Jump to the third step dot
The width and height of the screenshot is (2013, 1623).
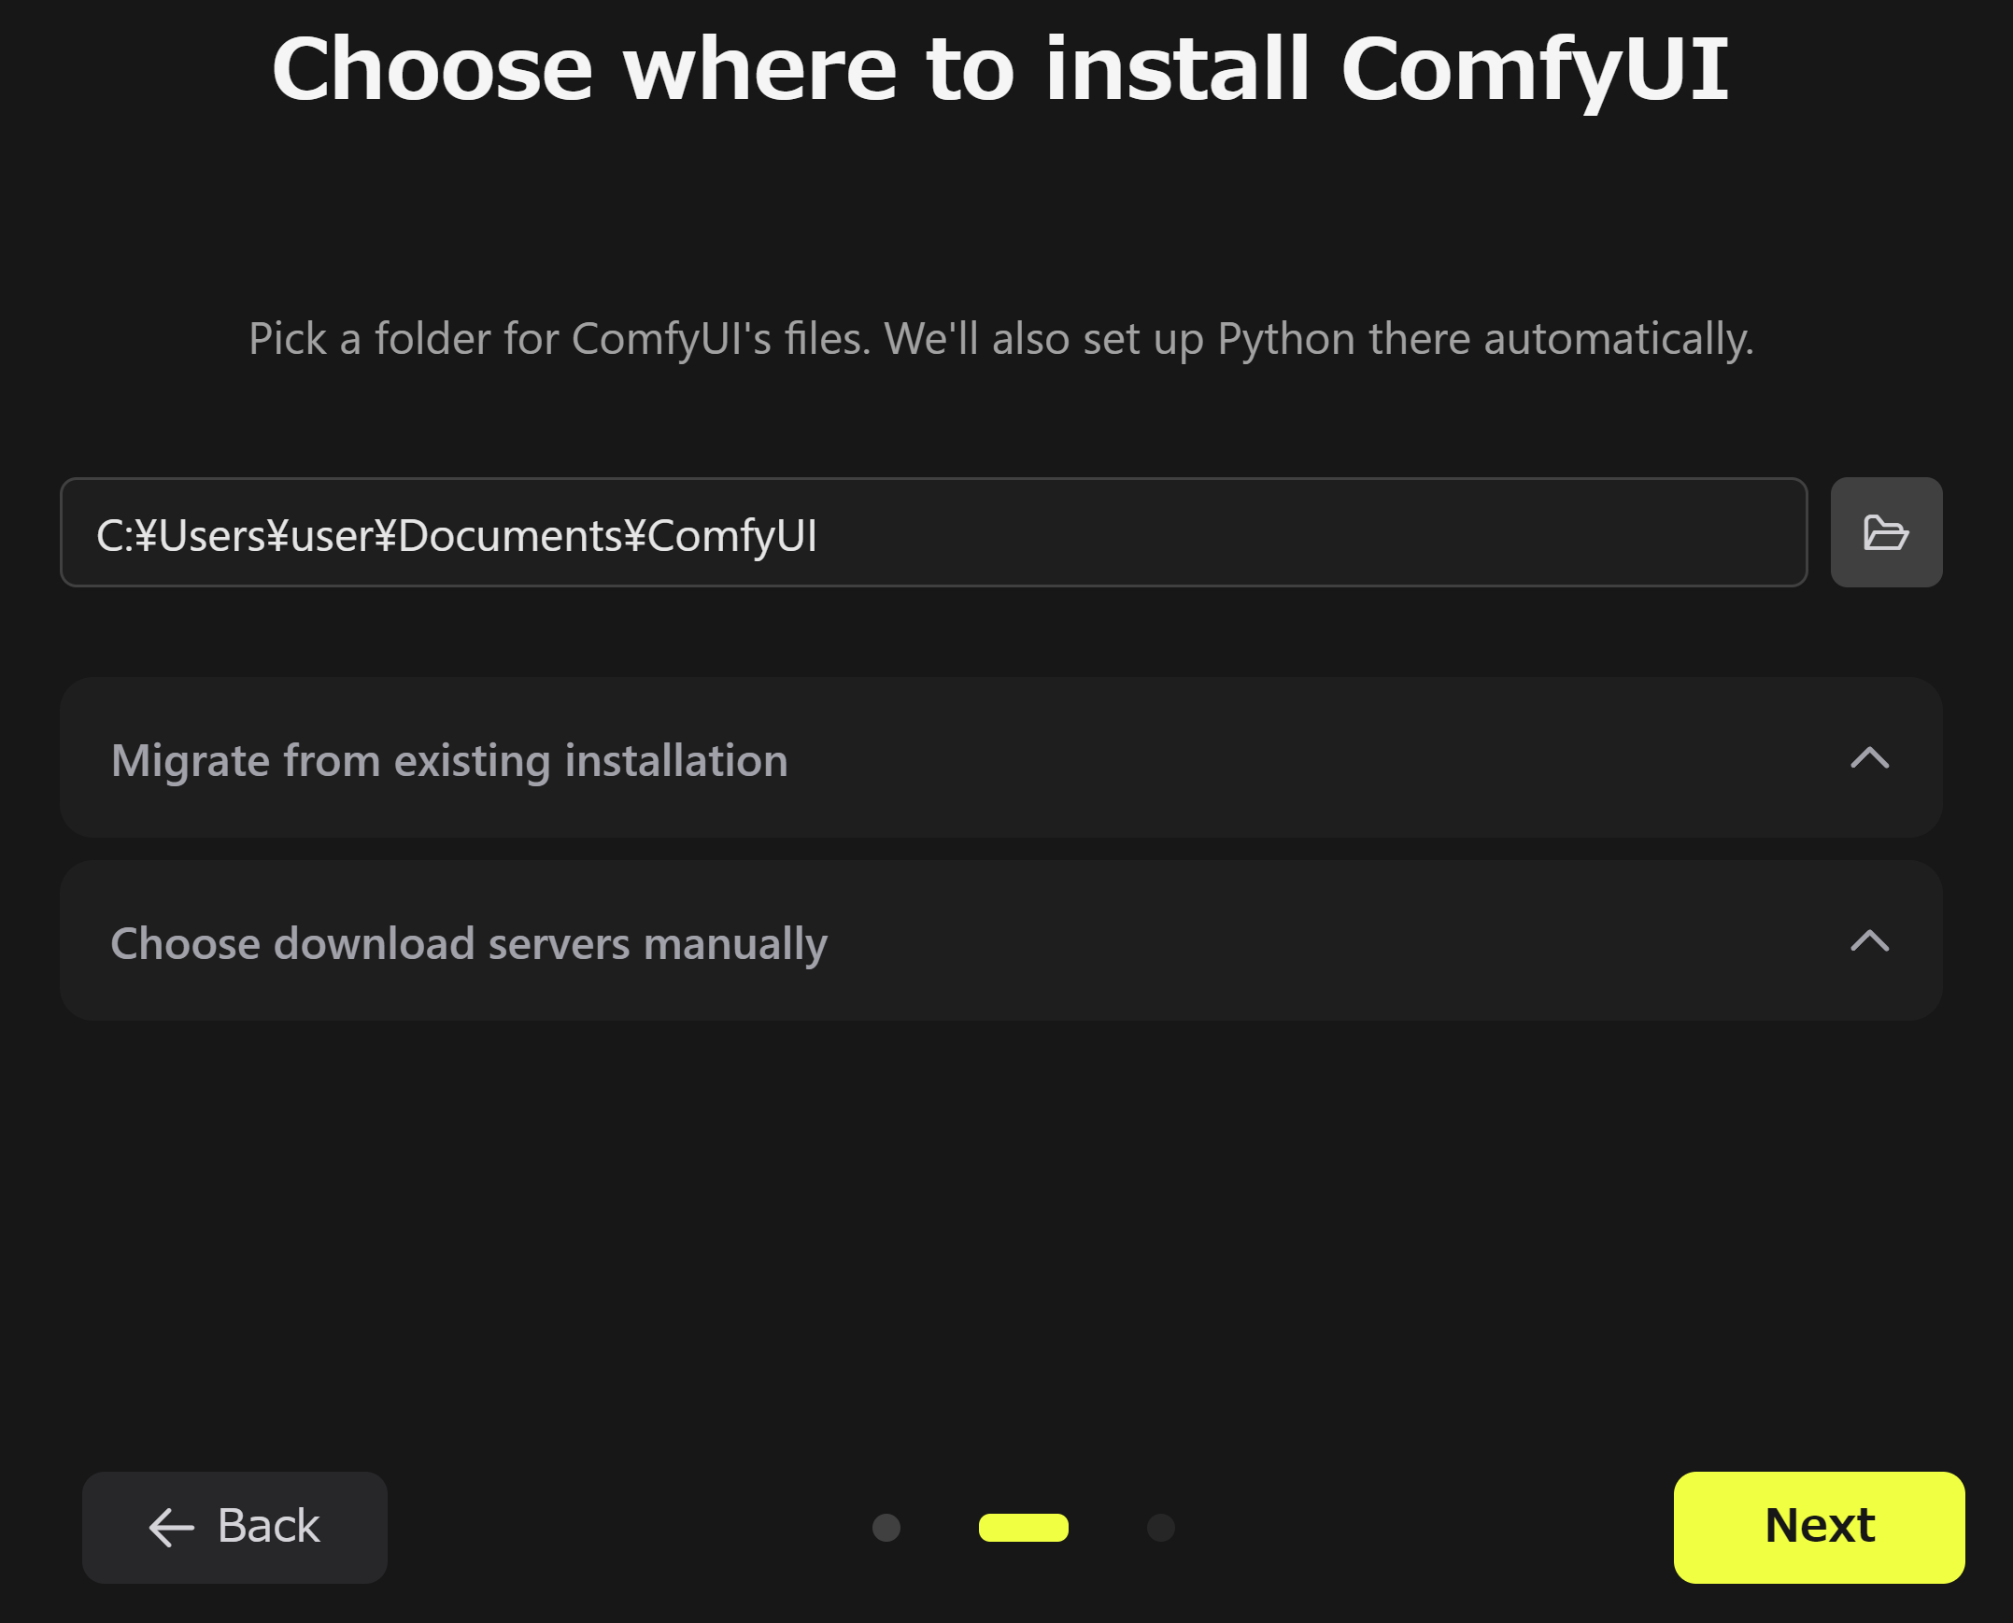click(1160, 1528)
